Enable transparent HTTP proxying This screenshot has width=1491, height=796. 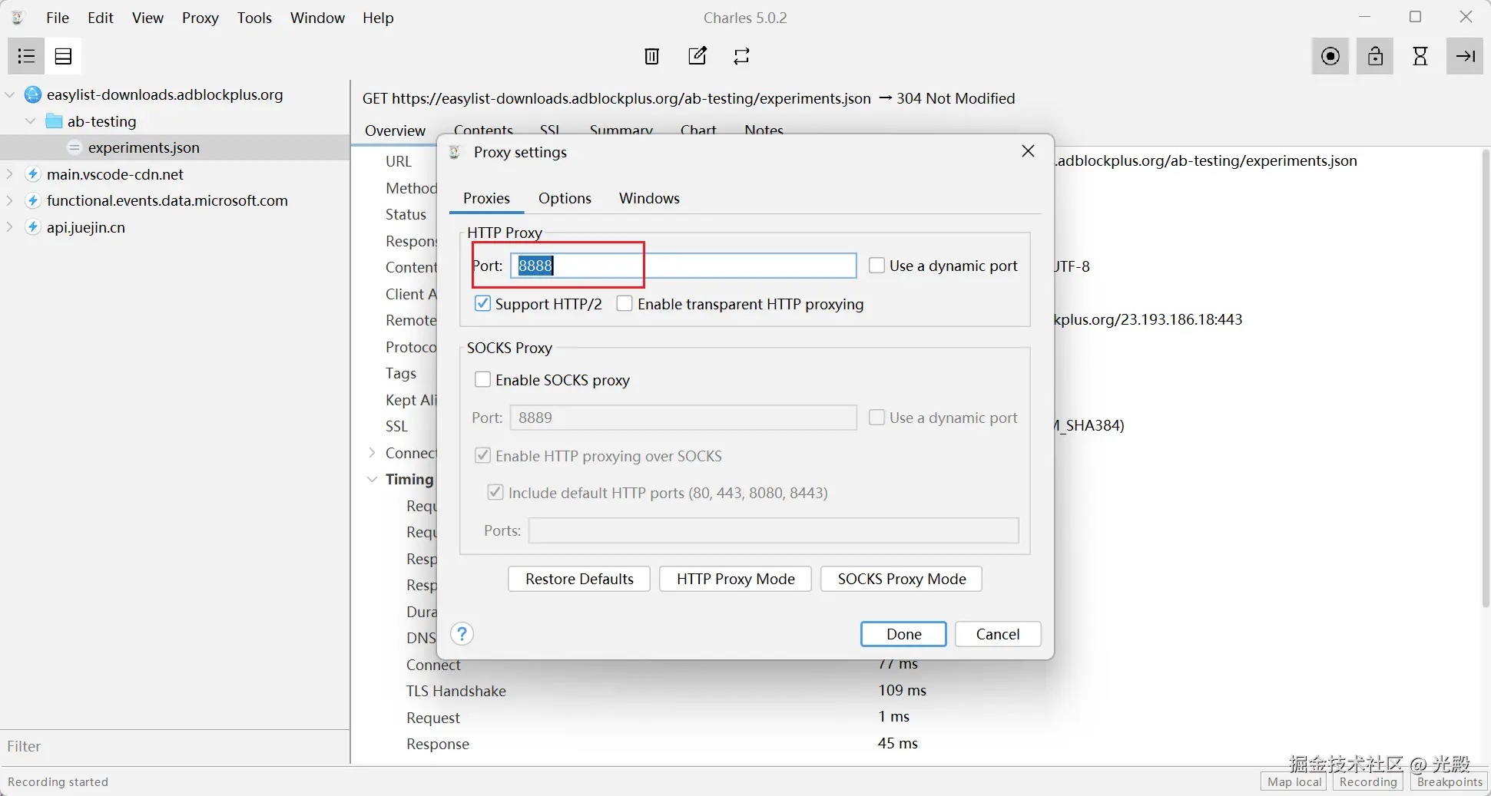click(x=625, y=303)
